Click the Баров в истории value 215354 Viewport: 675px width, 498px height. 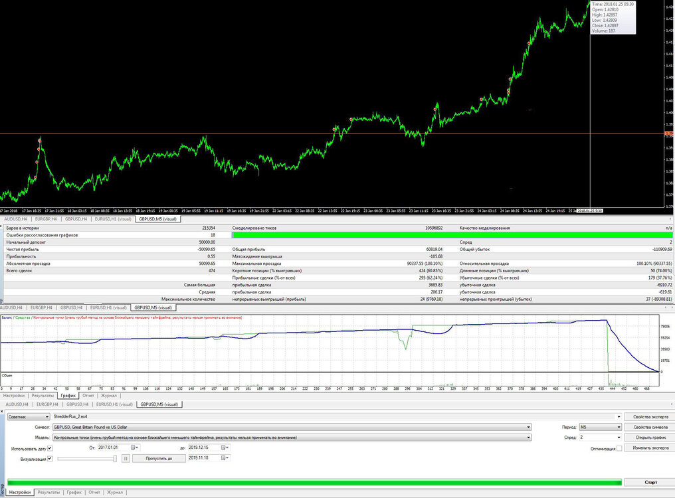pos(209,228)
